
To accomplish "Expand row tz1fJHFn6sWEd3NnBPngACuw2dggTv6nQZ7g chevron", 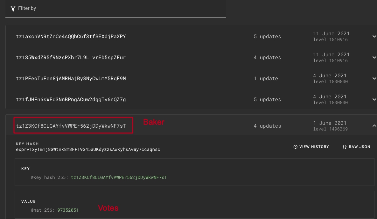I will pos(374,99).
